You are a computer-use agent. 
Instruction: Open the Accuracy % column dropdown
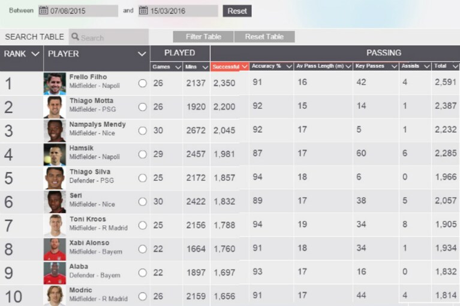coord(289,66)
